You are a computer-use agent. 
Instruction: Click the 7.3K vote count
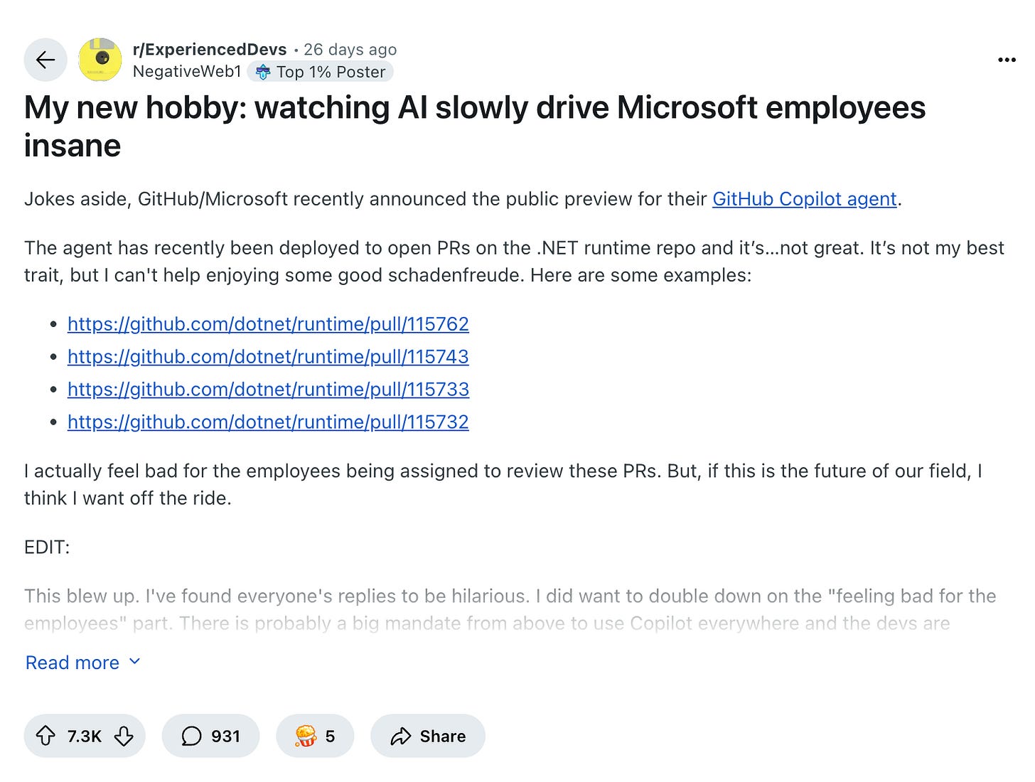[85, 736]
